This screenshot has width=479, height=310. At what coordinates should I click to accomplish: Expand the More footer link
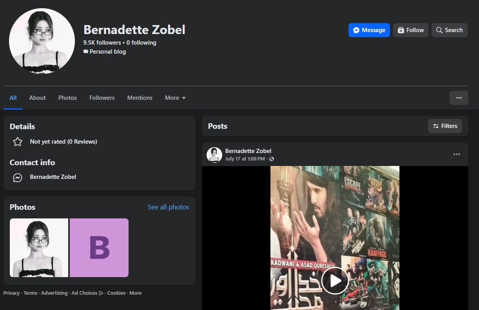[136, 293]
